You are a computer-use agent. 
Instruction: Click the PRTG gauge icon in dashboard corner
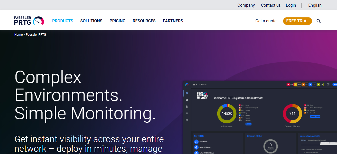click(187, 84)
